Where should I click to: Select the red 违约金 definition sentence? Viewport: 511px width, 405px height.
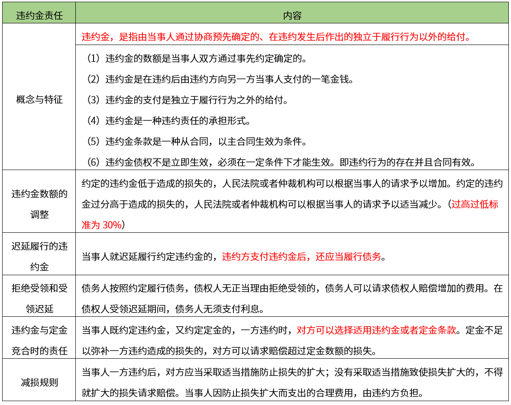pyautogui.click(x=276, y=37)
